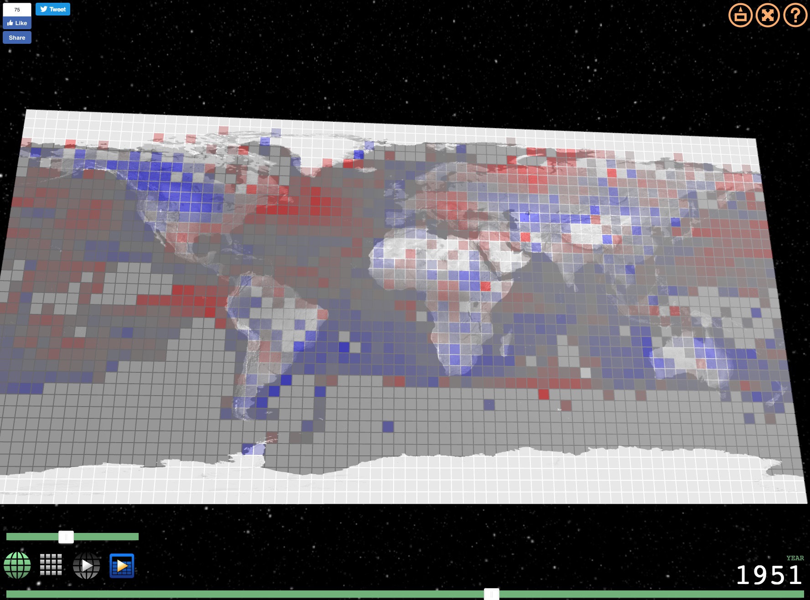Click the 1951 year readout
Viewport: 810px width, 600px height.
[769, 575]
